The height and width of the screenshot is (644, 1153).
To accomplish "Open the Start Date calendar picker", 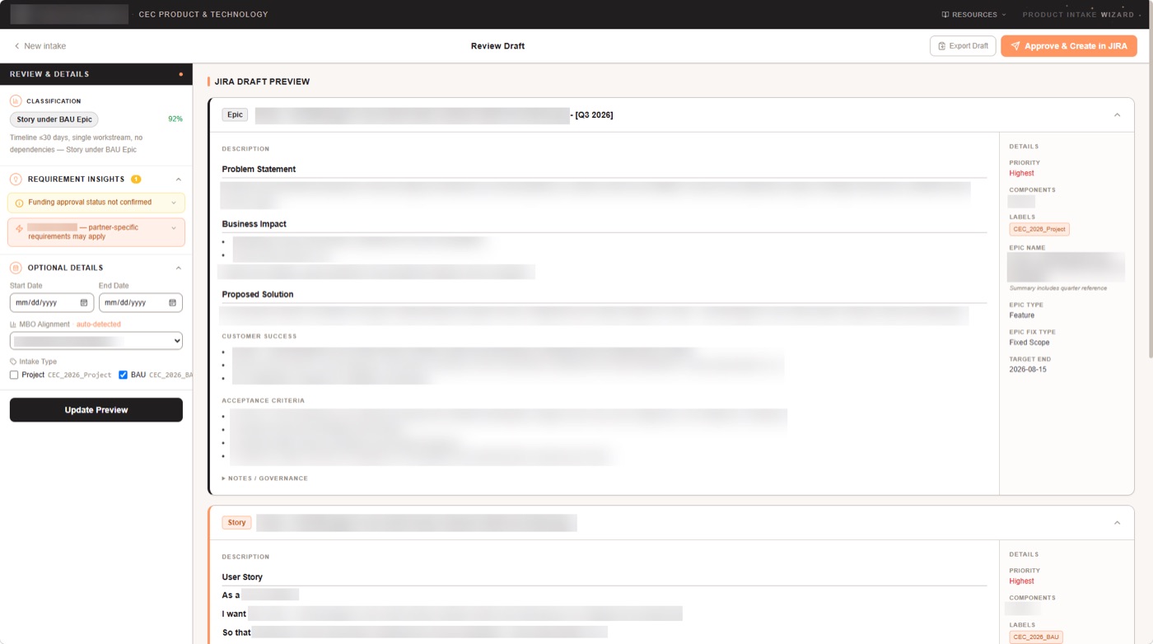I will tap(84, 302).
